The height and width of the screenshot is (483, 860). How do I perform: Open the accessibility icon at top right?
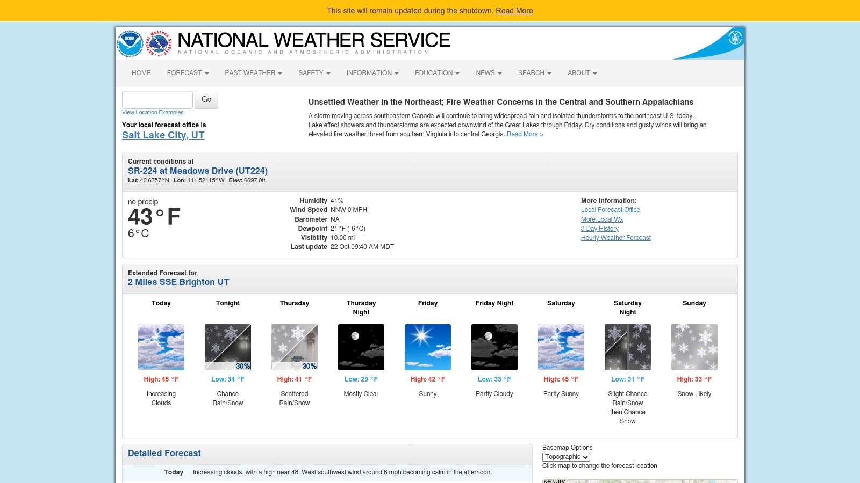pos(735,38)
